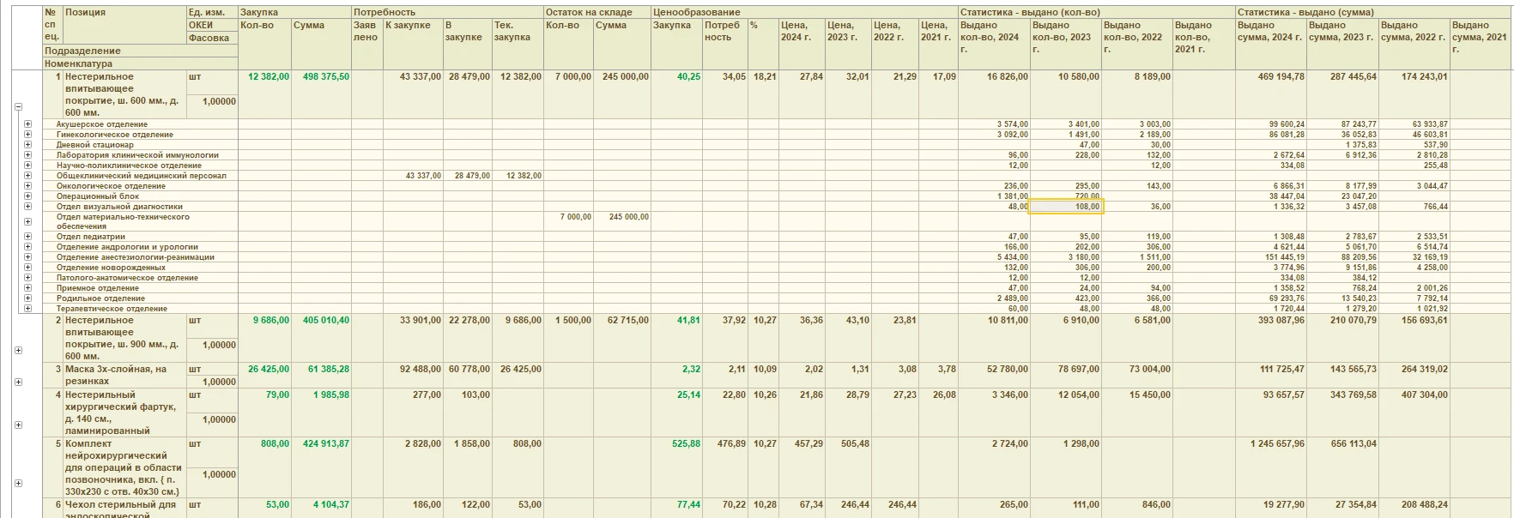
Task: Select the Статистика - выдано (кол-во) header
Action: click(x=1097, y=13)
